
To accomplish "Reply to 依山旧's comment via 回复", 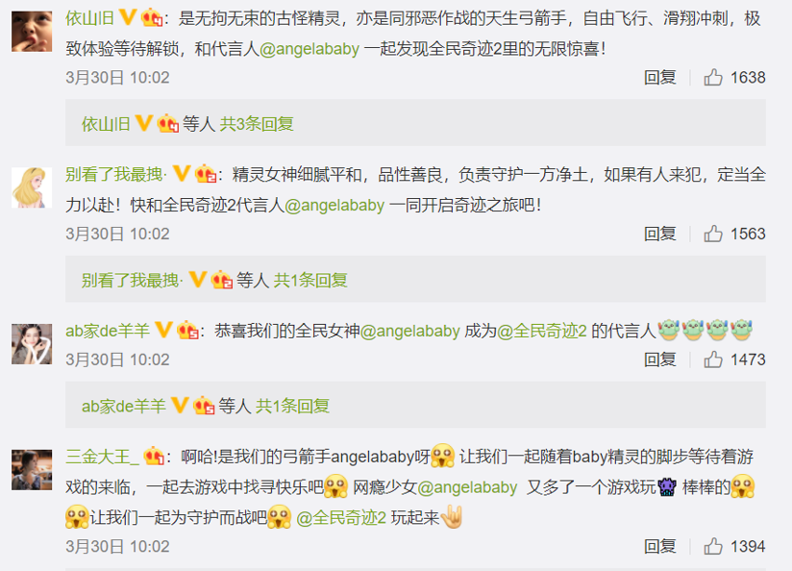I will click(x=659, y=77).
